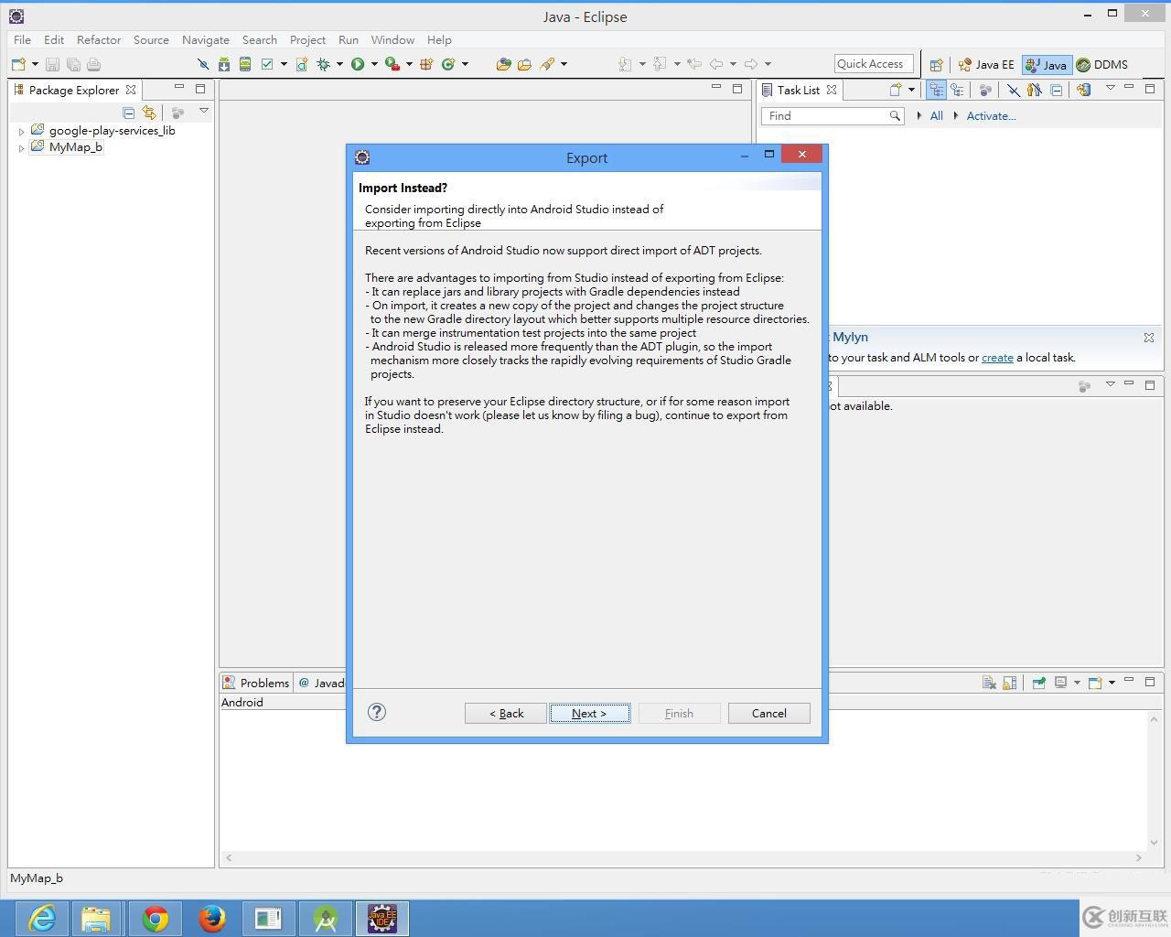Click the Last Edit Location toolbar icon
This screenshot has width=1171, height=937.
[694, 64]
